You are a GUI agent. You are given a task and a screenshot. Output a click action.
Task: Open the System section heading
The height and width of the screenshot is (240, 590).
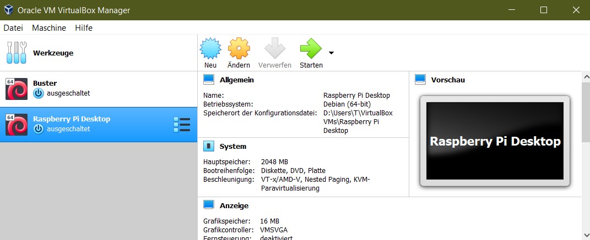233,146
